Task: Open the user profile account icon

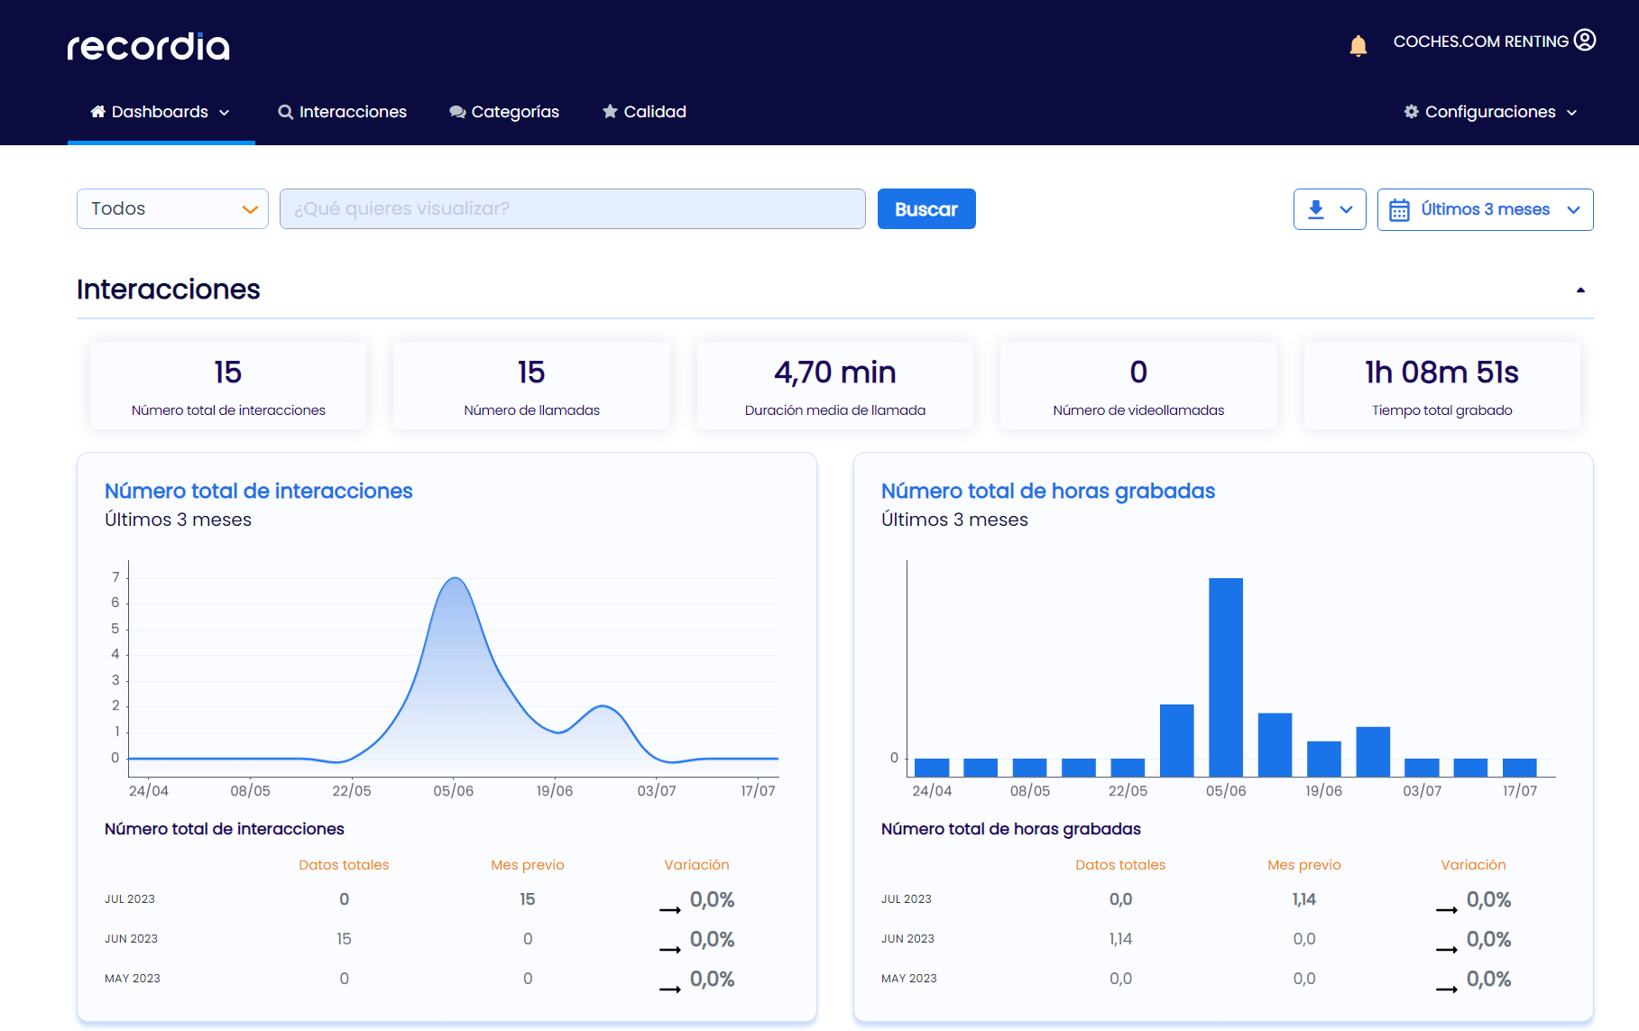Action: coord(1585,41)
